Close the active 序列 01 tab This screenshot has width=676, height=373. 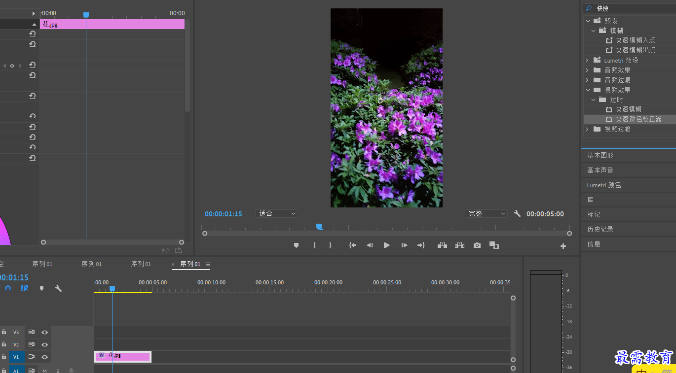pyautogui.click(x=173, y=265)
